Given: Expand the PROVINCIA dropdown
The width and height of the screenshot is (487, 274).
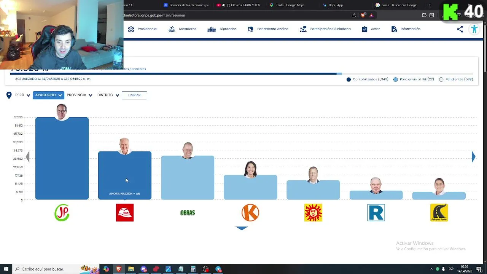Looking at the screenshot, I should (x=80, y=95).
